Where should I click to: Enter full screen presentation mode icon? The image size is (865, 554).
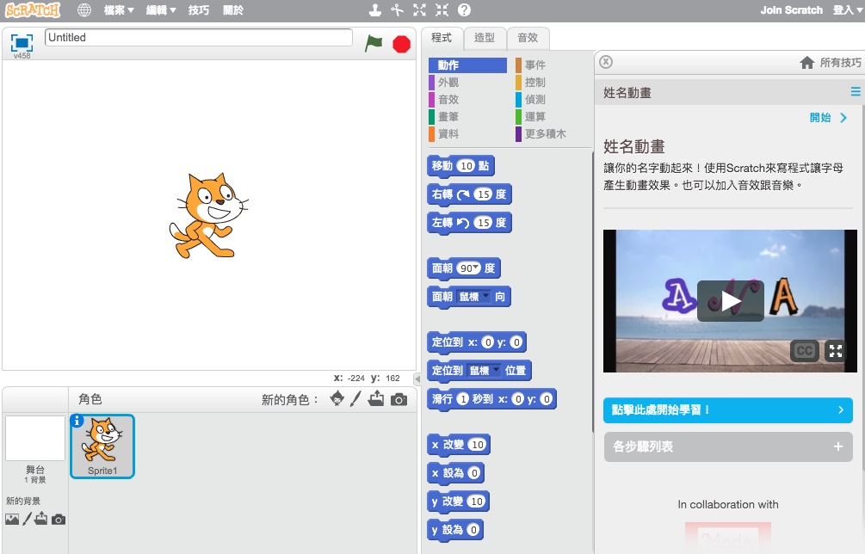click(22, 42)
